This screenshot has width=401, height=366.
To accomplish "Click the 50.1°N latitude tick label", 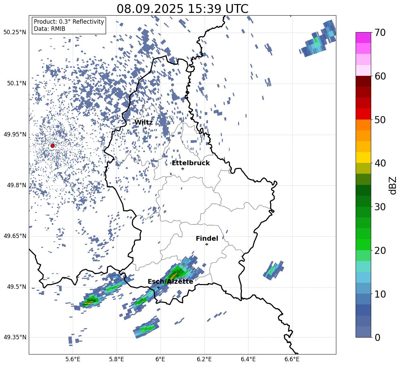I will [16, 84].
